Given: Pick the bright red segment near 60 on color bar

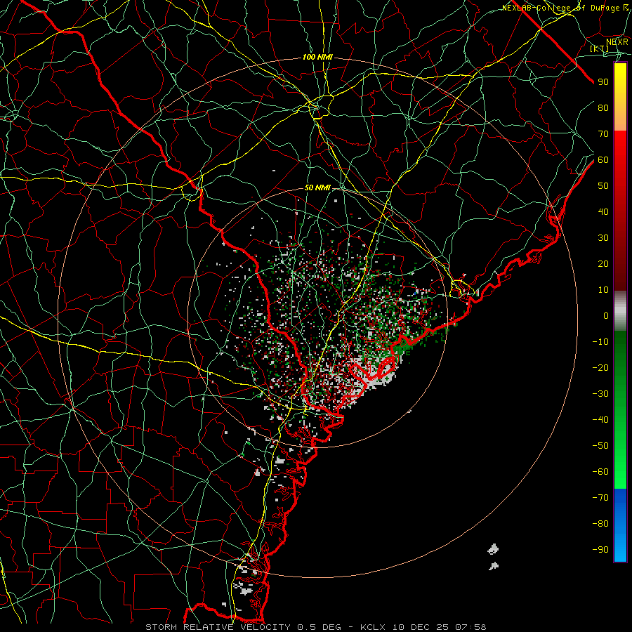Looking at the screenshot, I should [620, 150].
